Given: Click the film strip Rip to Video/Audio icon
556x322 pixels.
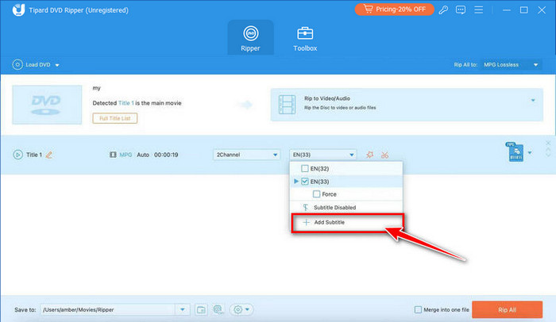Looking at the screenshot, I should [287, 105].
